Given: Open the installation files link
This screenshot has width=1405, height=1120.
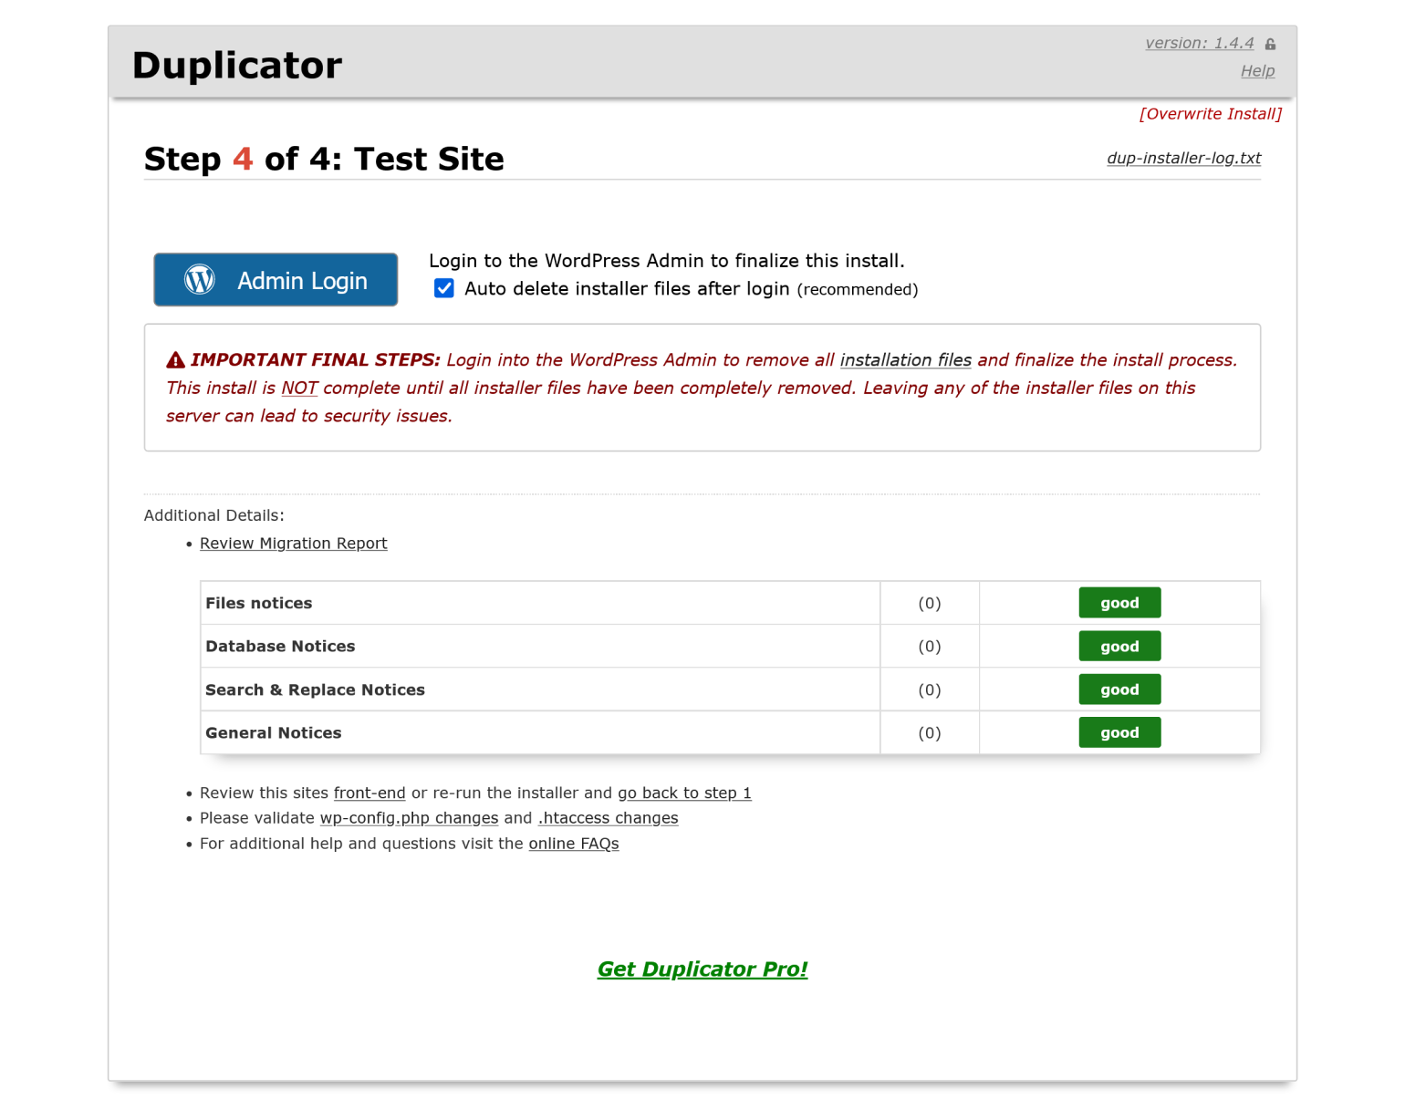Looking at the screenshot, I should click(906, 360).
